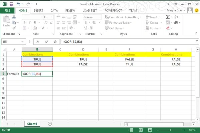Switch to LOAD TEST tab
This screenshot has width=200, height=133.
coord(90,10)
